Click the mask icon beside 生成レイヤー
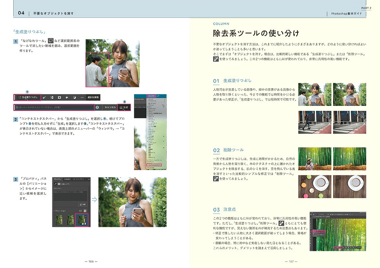The width and height of the screenshot is (380, 268). 59,184
